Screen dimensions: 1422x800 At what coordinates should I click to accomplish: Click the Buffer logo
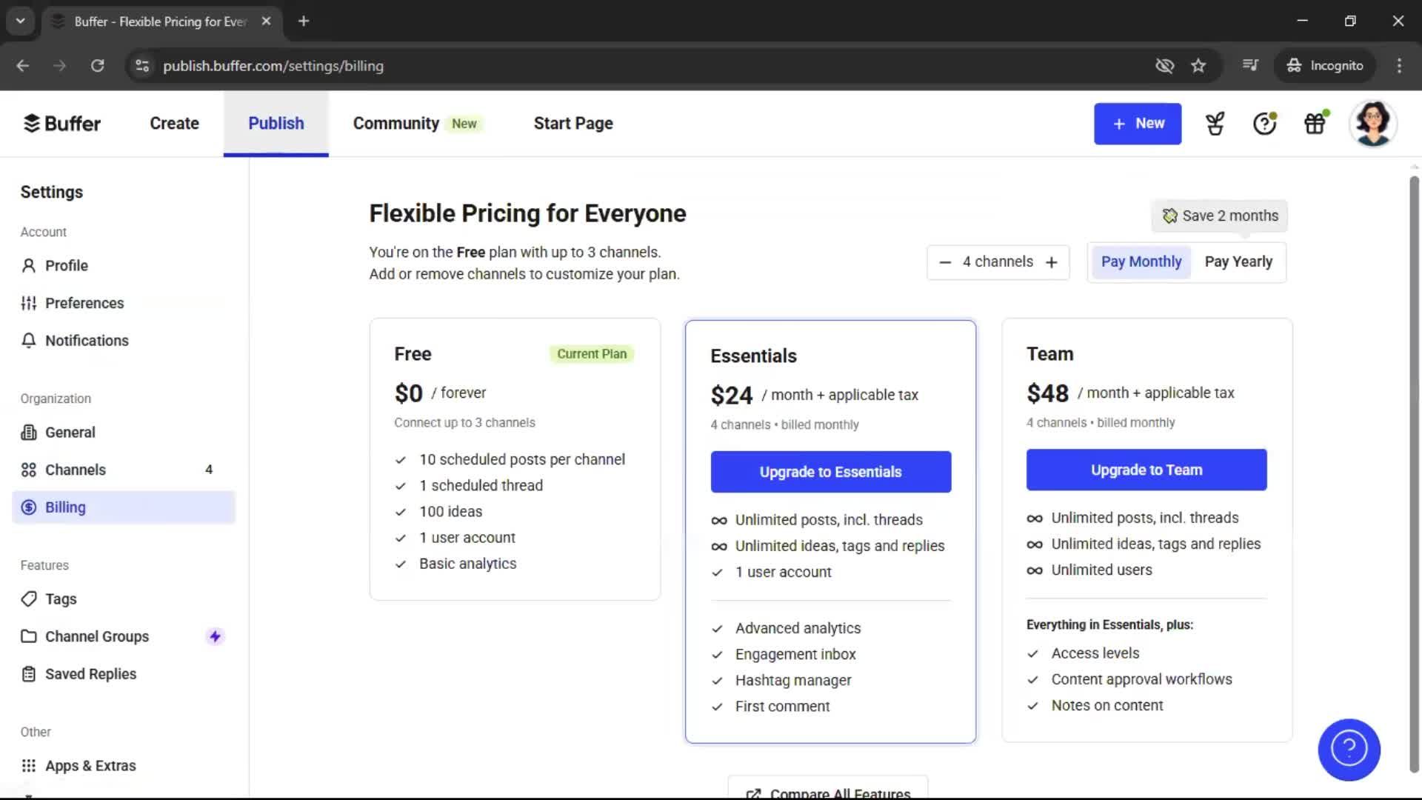(62, 124)
